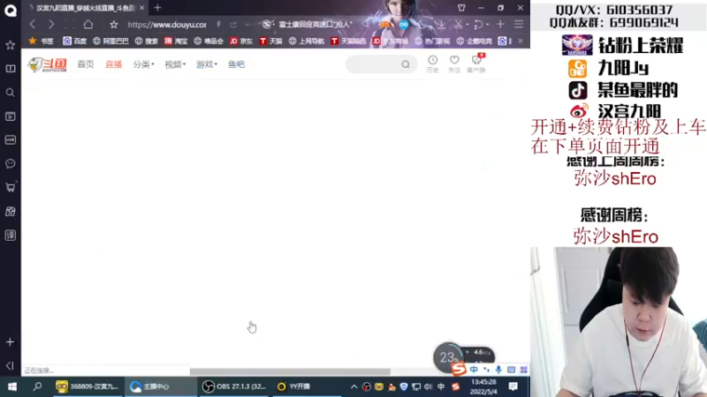Open the Windows Start menu

(12, 386)
